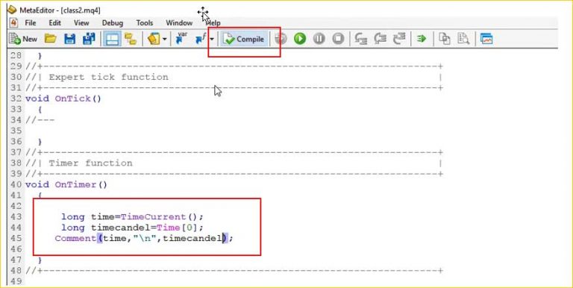573x288 pixels.
Task: Stop debugging with stop icon
Action: (339, 39)
